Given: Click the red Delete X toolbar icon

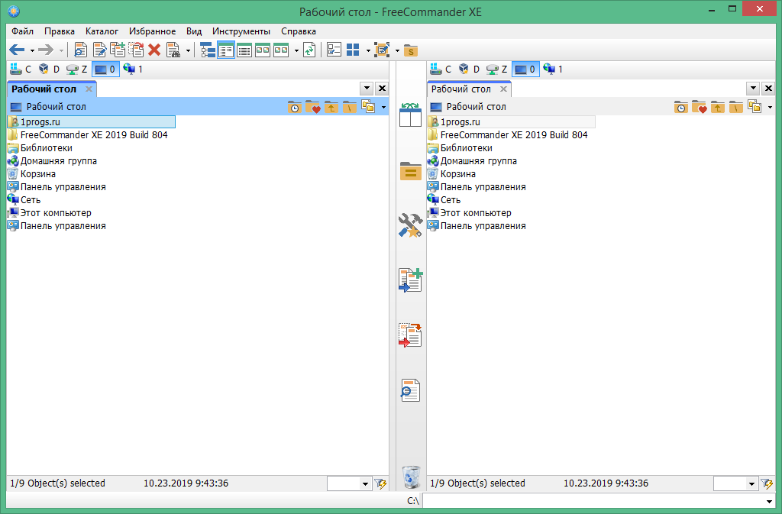Looking at the screenshot, I should pos(154,50).
